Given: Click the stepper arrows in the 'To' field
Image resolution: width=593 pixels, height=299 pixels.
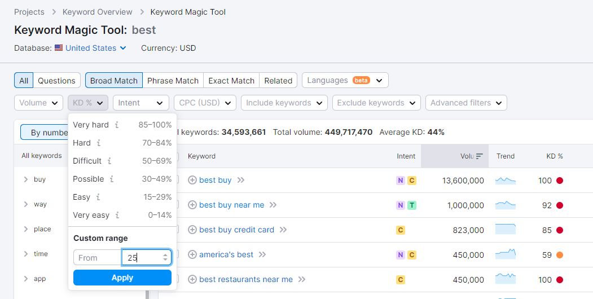Looking at the screenshot, I should point(165,258).
